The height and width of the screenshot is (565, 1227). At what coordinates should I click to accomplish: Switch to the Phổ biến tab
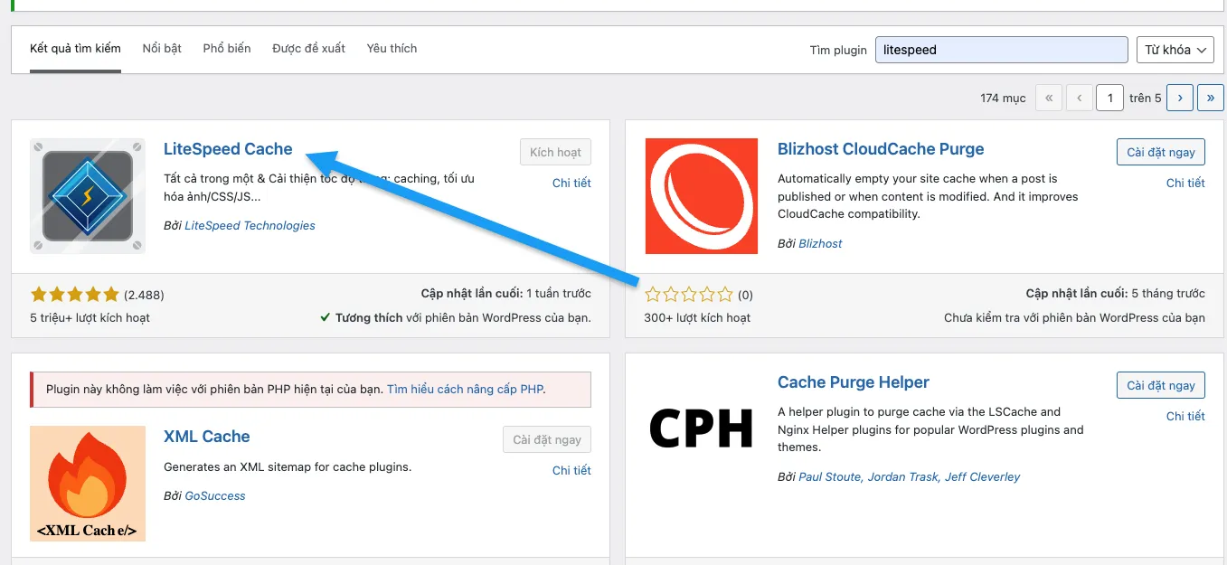coord(227,49)
